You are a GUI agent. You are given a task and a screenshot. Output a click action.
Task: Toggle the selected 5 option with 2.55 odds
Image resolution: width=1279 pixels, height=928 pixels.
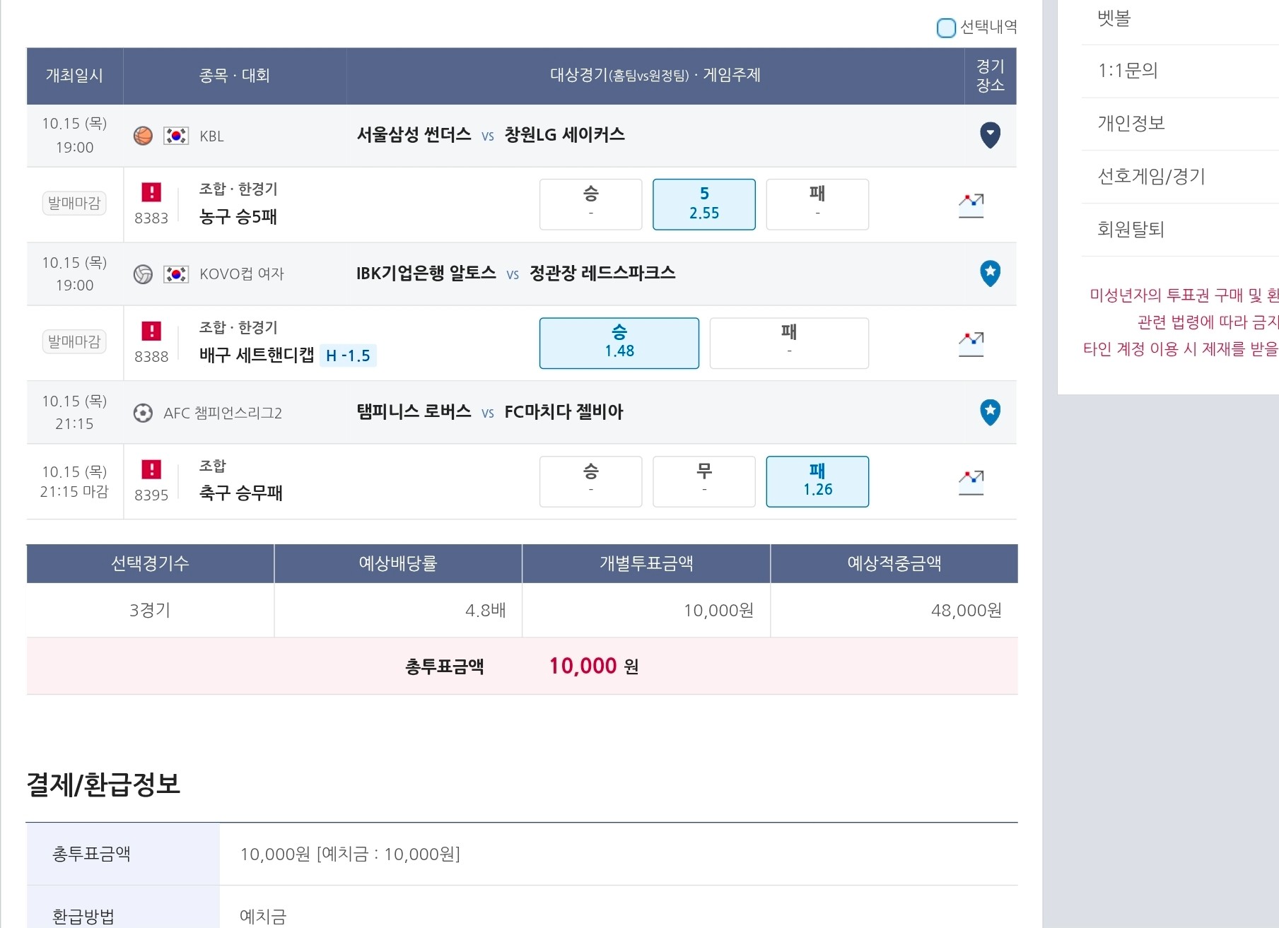point(704,204)
